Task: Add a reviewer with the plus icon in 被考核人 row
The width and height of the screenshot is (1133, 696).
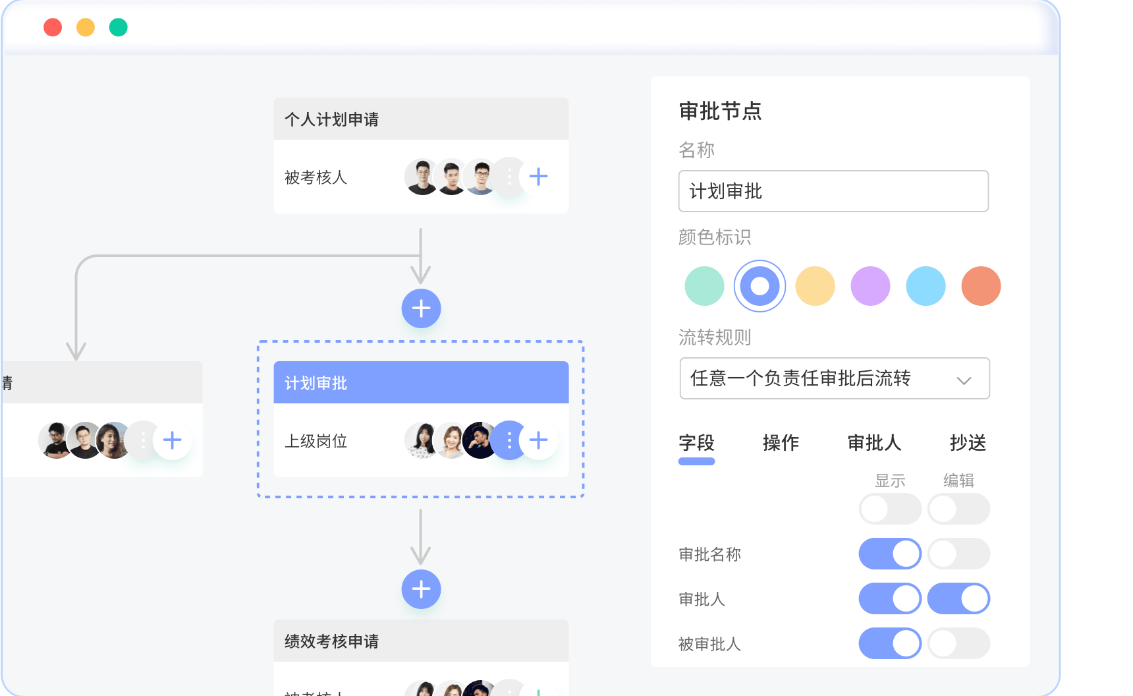Action: [539, 177]
